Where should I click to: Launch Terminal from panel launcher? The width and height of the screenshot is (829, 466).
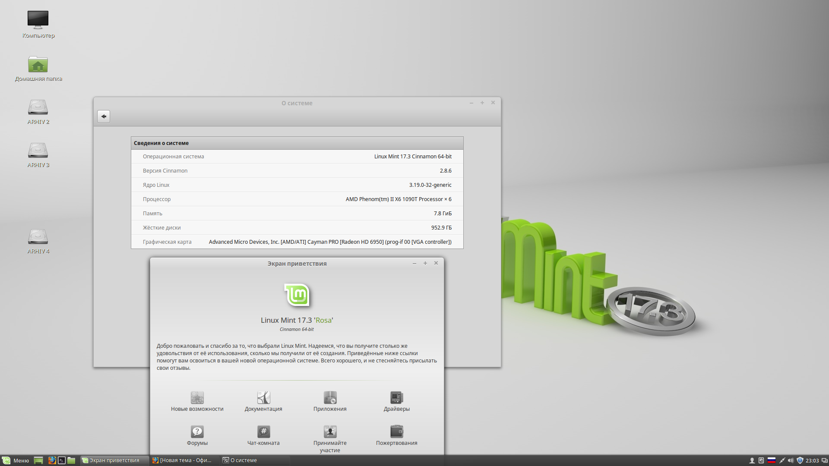pyautogui.click(x=62, y=460)
